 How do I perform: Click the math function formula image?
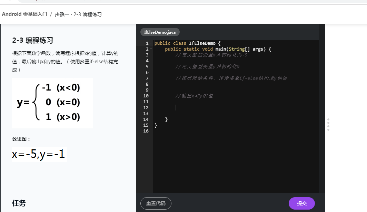tap(52, 103)
